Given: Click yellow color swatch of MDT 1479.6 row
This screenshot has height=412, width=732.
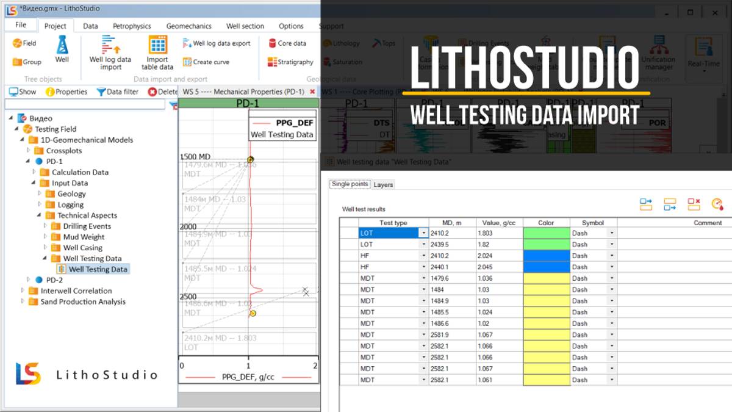Looking at the screenshot, I should pyautogui.click(x=547, y=278).
